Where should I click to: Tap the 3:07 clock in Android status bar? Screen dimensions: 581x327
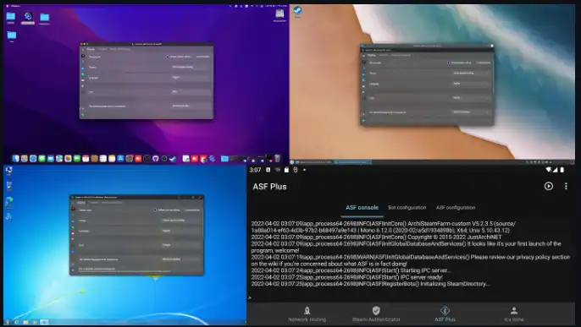[255, 170]
